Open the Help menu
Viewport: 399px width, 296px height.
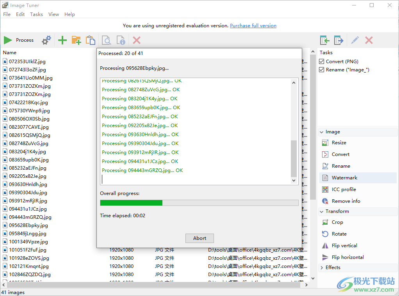point(69,14)
